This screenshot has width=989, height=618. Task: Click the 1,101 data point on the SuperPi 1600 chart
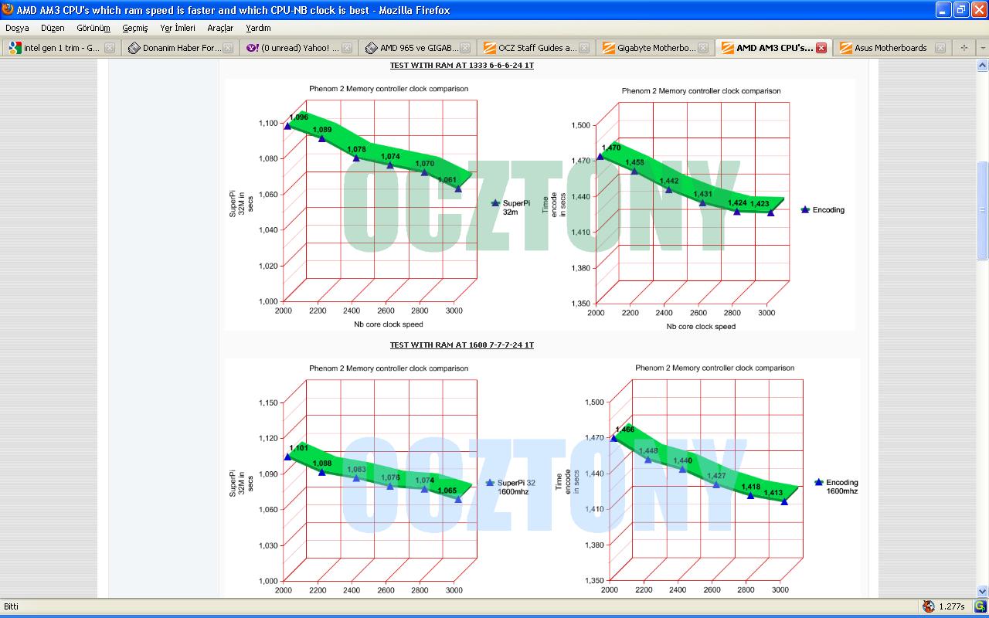point(288,457)
